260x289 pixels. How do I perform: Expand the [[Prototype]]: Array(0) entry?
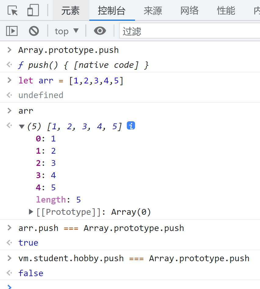(31, 212)
